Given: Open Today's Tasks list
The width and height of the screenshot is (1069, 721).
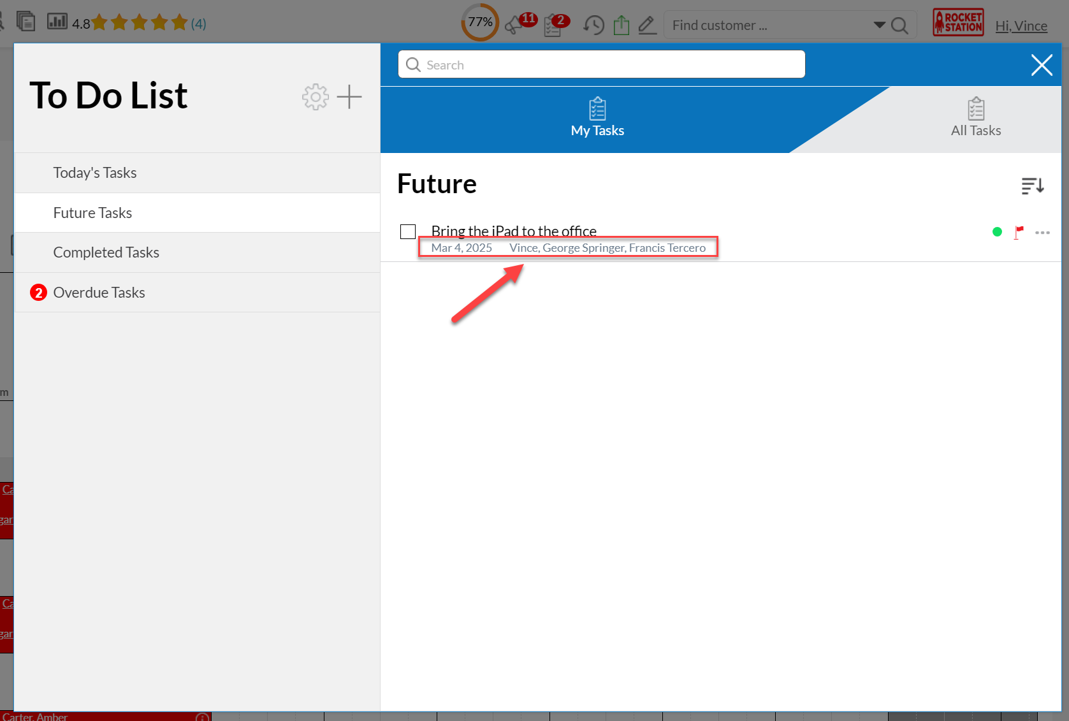Looking at the screenshot, I should (95, 173).
